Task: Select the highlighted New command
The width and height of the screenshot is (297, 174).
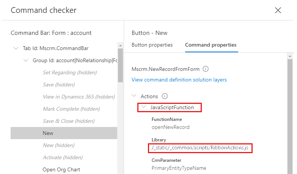Action: (x=48, y=133)
